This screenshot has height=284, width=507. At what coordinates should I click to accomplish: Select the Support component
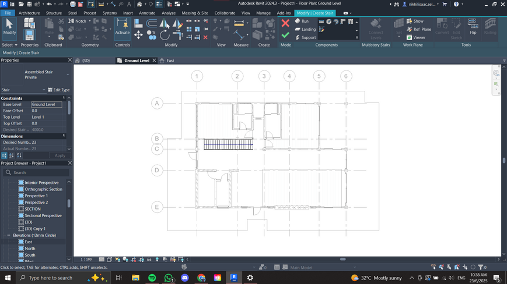(305, 37)
